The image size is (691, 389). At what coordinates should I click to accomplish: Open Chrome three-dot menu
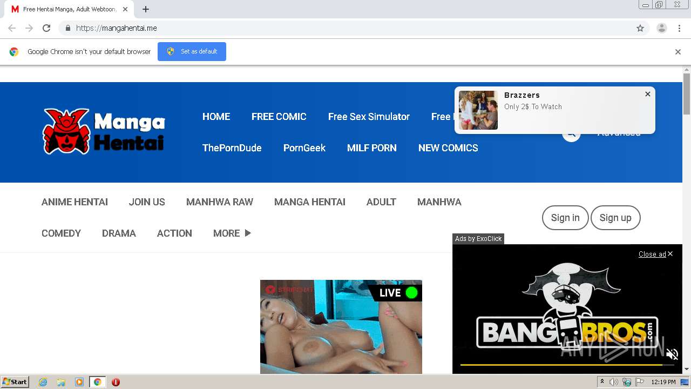[x=679, y=28]
